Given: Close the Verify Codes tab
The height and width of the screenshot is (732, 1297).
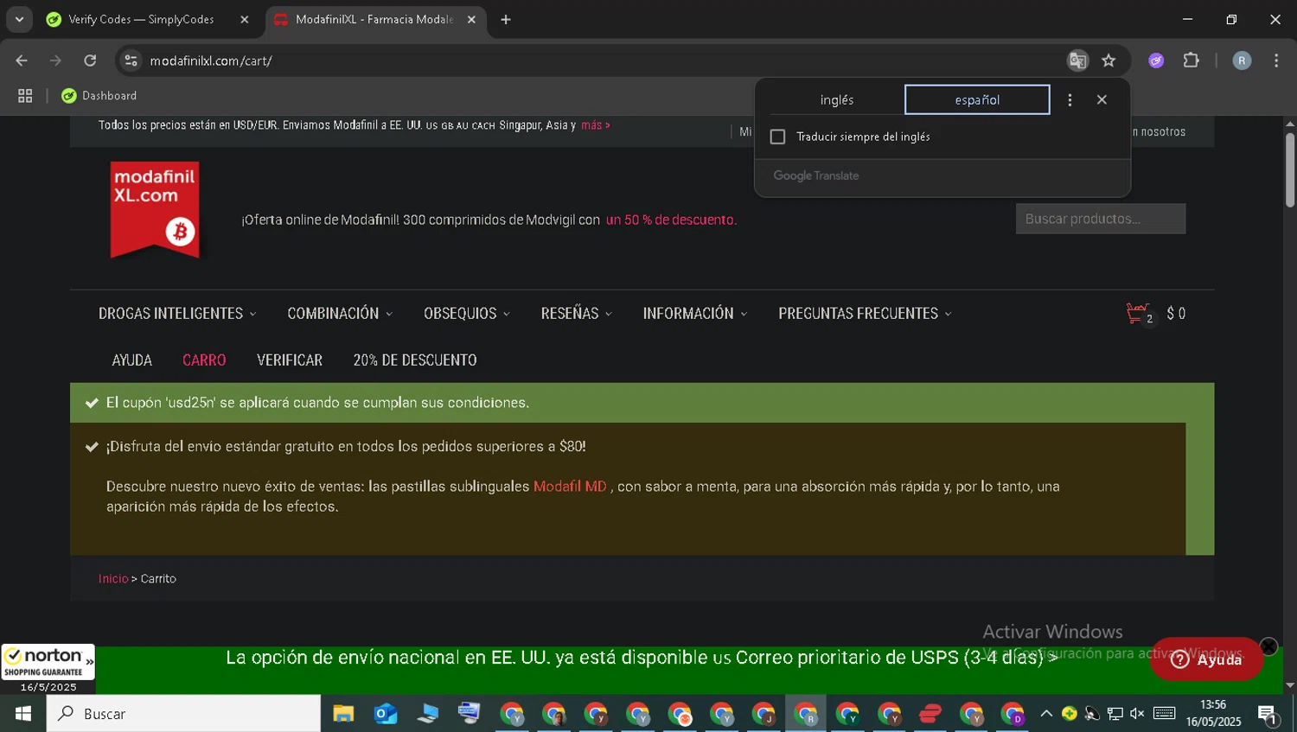Looking at the screenshot, I should click(245, 19).
